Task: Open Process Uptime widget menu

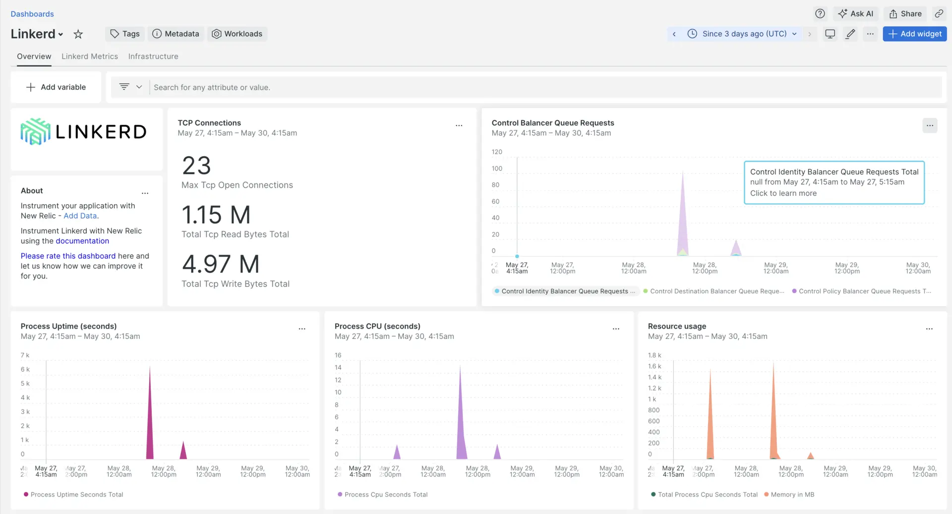Action: tap(302, 329)
